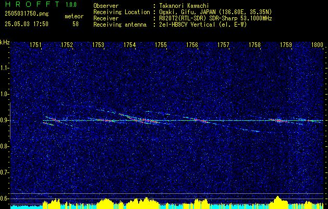
Task: Click the 1751 time axis marker
Action: click(x=35, y=45)
